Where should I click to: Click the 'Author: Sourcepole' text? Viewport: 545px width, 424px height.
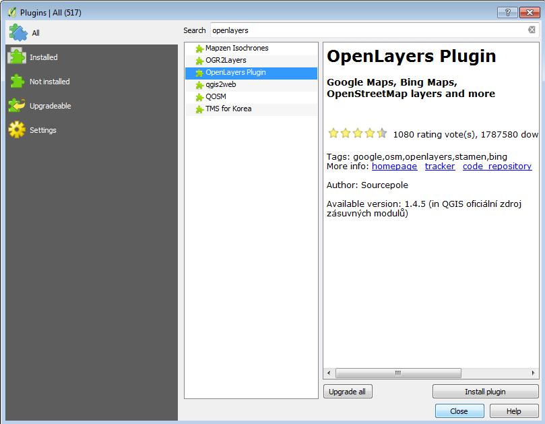tap(367, 185)
